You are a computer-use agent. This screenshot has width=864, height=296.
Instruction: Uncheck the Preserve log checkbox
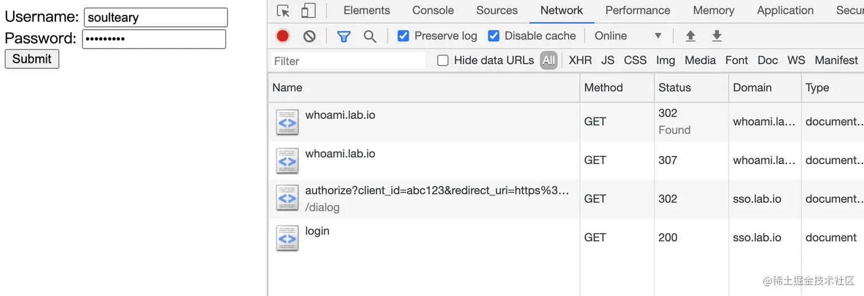(403, 36)
